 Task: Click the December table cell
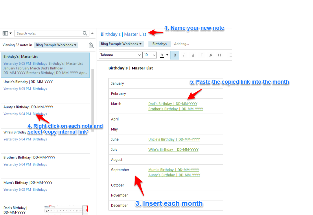pyautogui.click(x=127, y=205)
